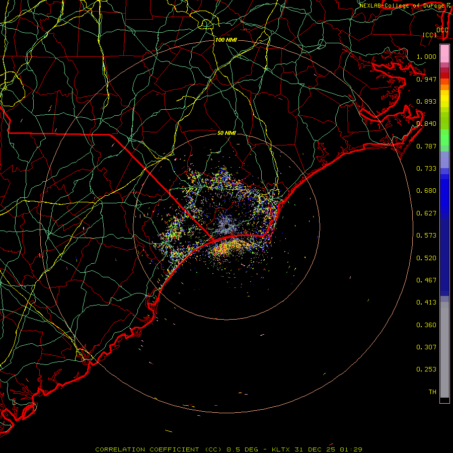The height and width of the screenshot is (453, 453).
Task: Click the 0.840 scale label
Action: pos(426,124)
